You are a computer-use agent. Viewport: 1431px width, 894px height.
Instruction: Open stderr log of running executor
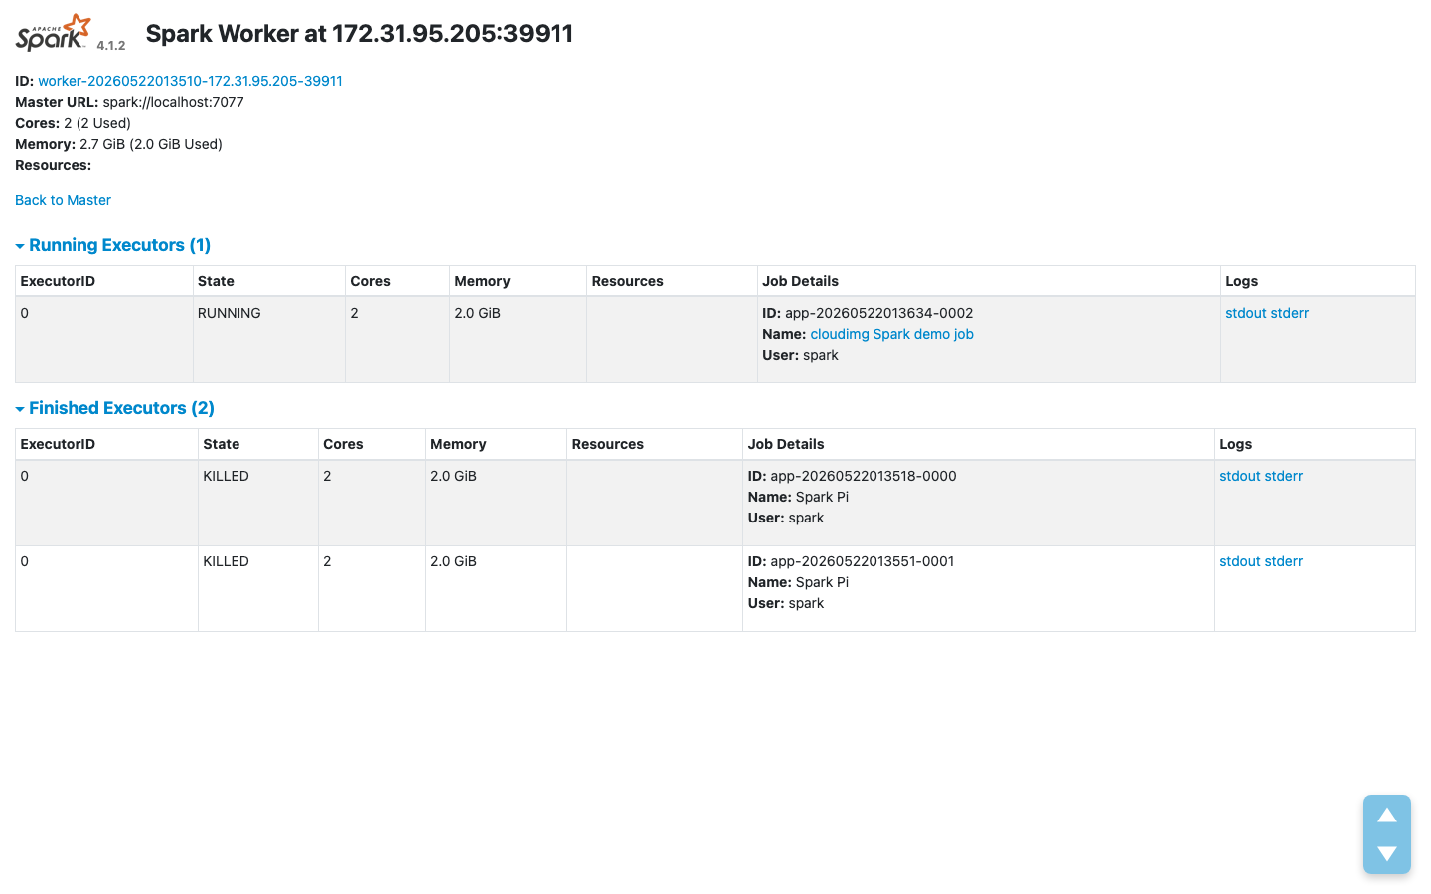pyautogui.click(x=1289, y=313)
